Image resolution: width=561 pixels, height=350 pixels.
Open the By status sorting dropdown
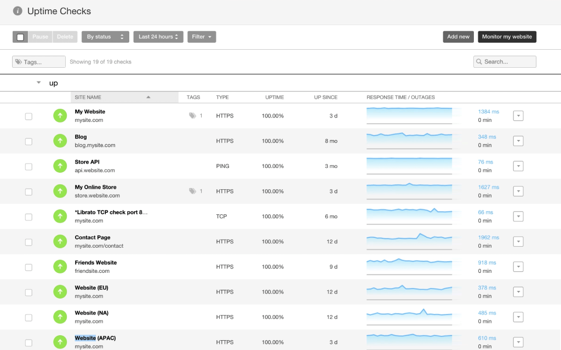[x=105, y=36]
